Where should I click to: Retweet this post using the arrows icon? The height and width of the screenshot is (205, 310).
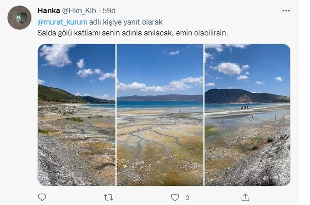tap(108, 197)
